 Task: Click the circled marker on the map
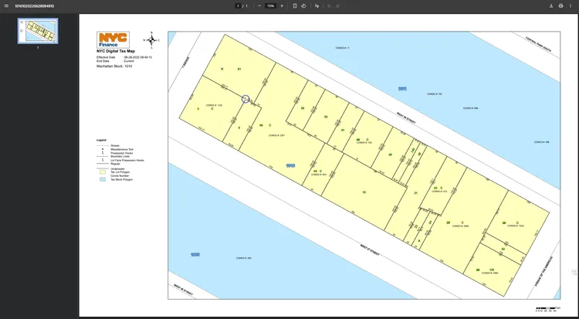[245, 99]
